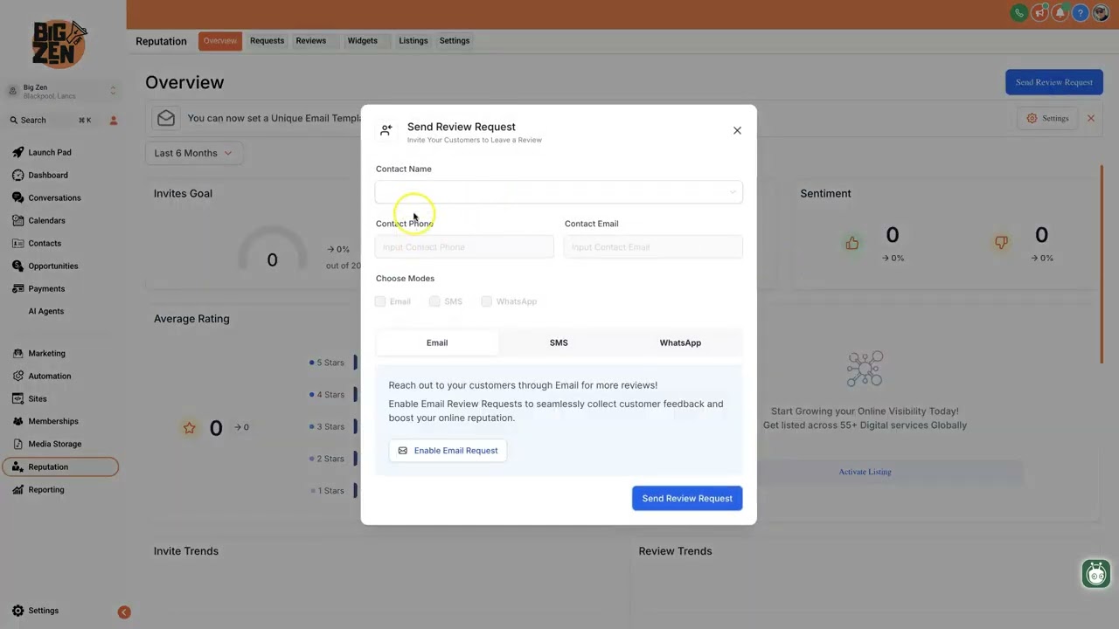This screenshot has width=1119, height=629.
Task: Switch to the WhatsApp tab in dialog
Action: 680,342
